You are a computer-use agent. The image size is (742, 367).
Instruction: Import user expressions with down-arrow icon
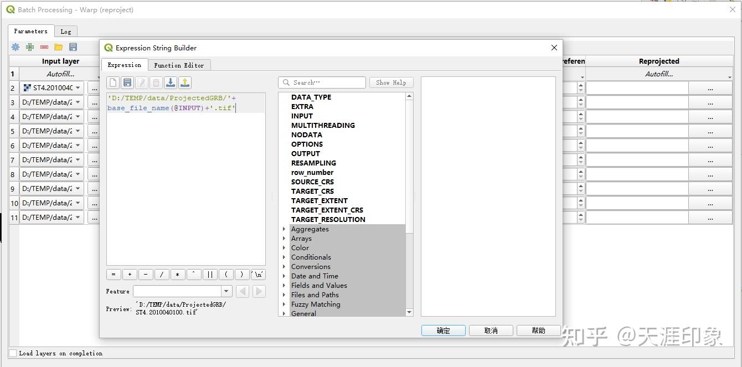tap(171, 83)
